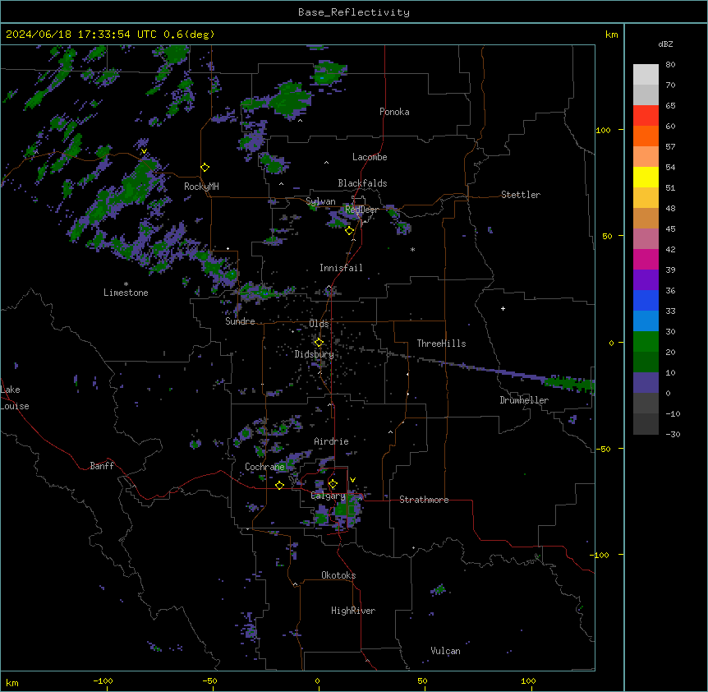Viewport: 708px width, 692px height.
Task: Click the yellow V marker northeast of Calgary
Action: 352,480
